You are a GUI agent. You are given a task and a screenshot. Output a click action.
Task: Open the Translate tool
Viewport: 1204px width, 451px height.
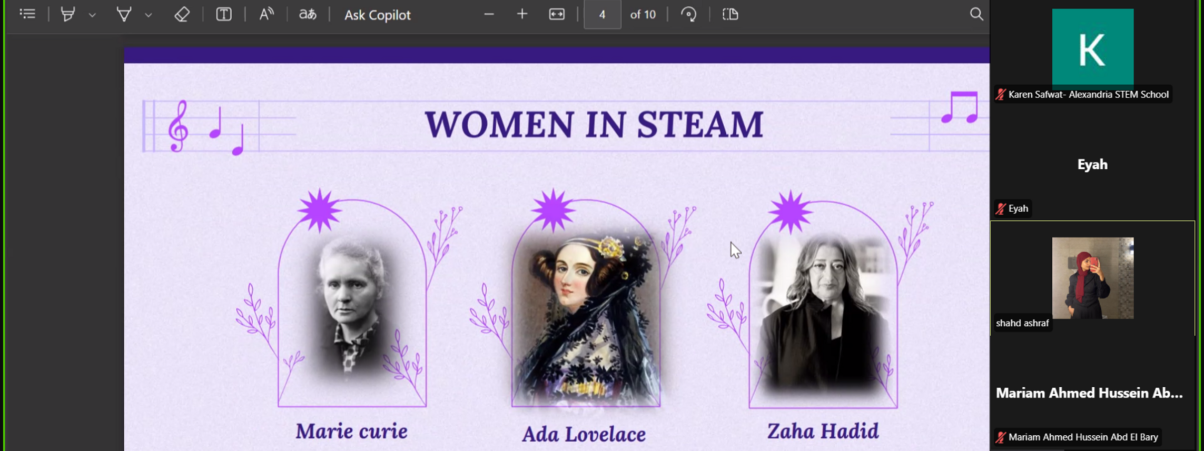(308, 14)
